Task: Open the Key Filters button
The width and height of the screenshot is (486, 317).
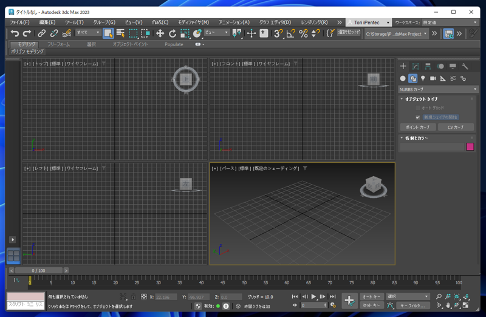Action: pos(412,305)
